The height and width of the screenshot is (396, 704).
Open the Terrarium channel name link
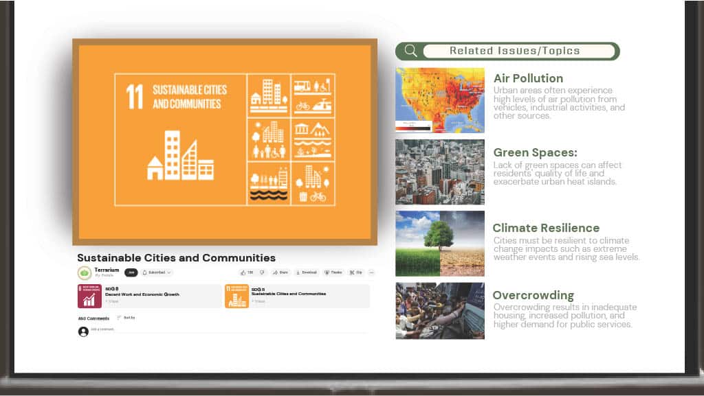click(107, 270)
